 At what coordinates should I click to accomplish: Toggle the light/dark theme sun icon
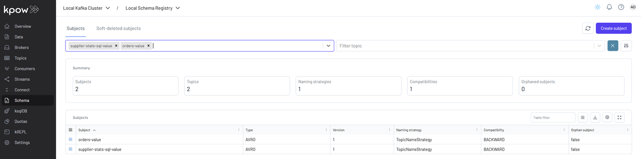(x=598, y=7)
